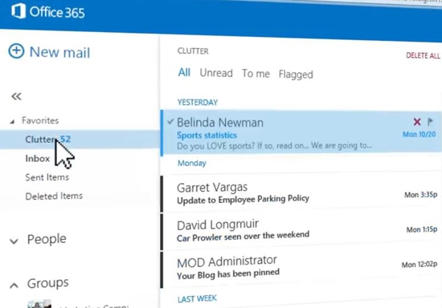Collapse the Favorites folder tree
Image resolution: width=442 pixels, height=308 pixels.
pyautogui.click(x=12, y=121)
